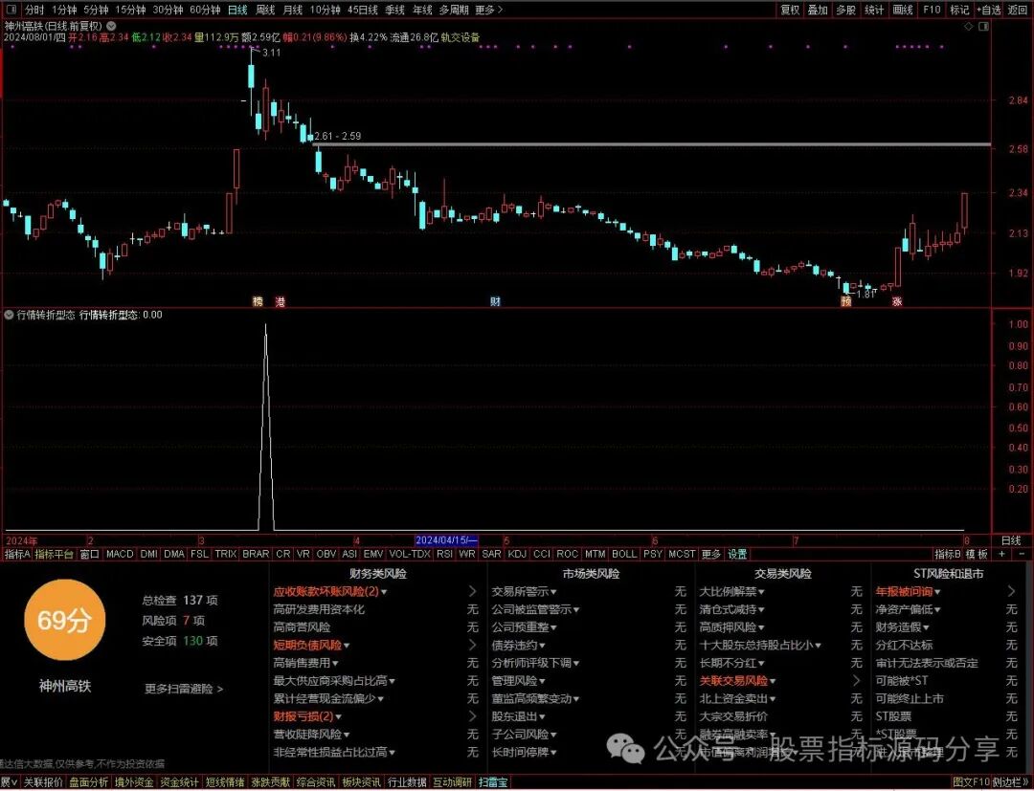Select the RSI indicator
The image size is (1034, 791).
coord(444,555)
